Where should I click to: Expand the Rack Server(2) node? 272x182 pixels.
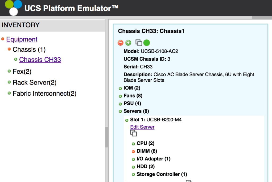point(9,82)
